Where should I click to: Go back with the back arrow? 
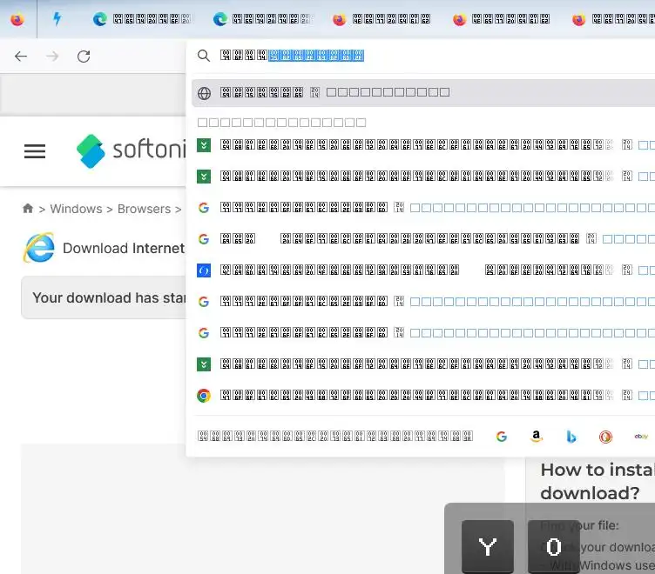click(x=21, y=57)
